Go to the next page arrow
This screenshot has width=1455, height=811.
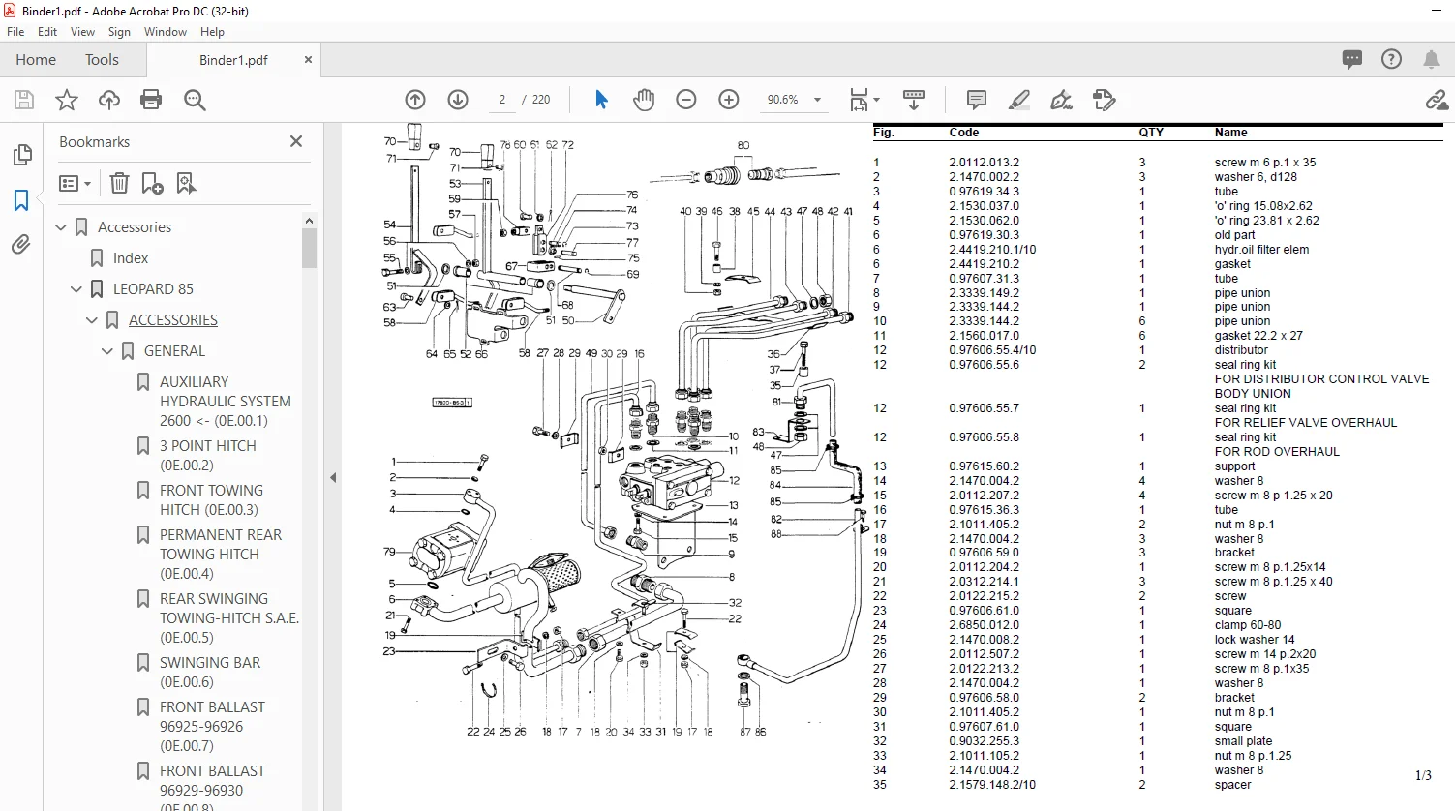(458, 100)
